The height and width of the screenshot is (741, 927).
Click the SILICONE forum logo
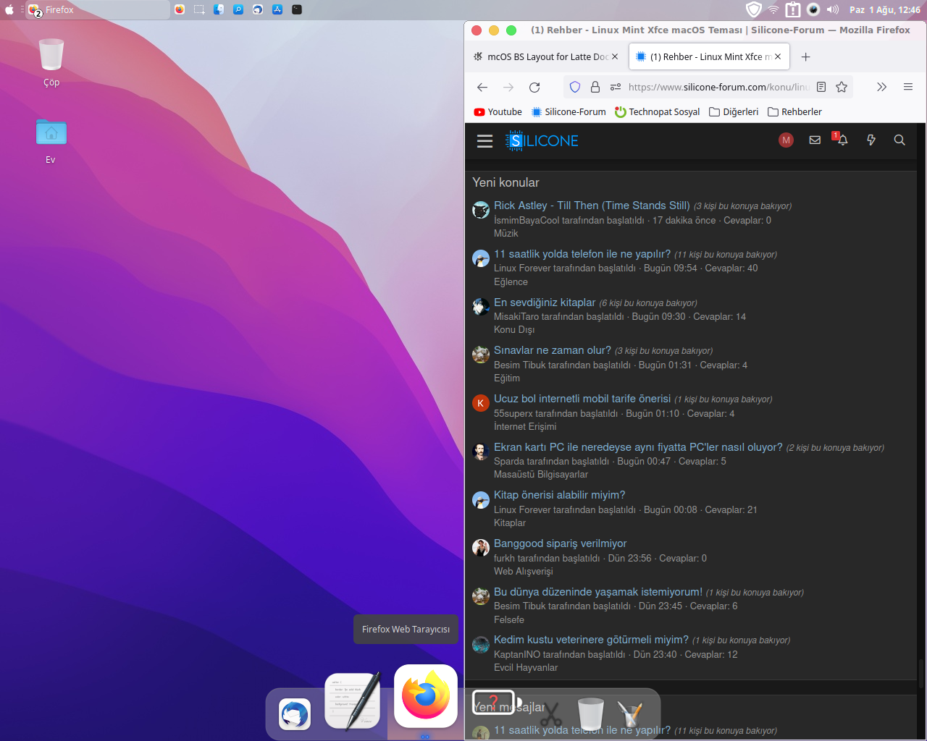(x=542, y=140)
